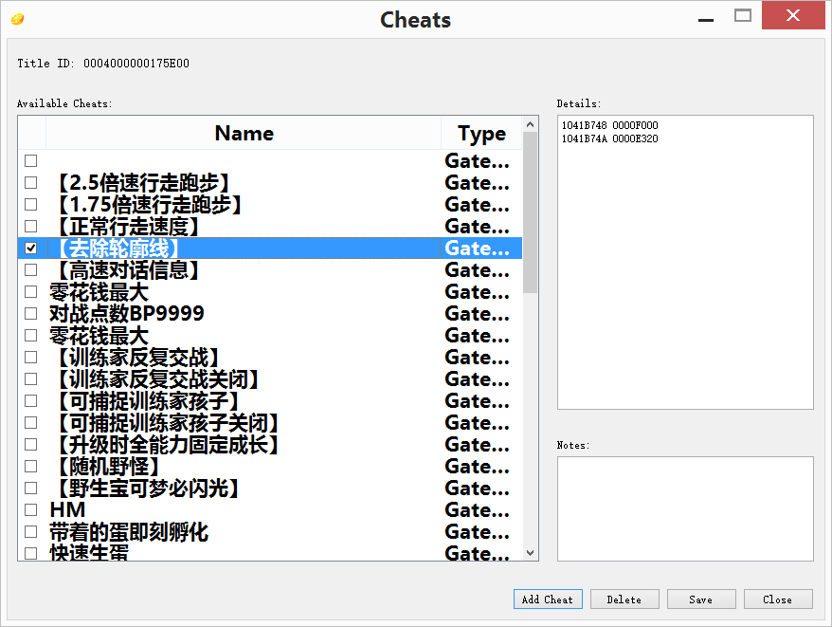
Task: Select the 【2.5倍速行走跑步】 row
Action: pos(269,182)
